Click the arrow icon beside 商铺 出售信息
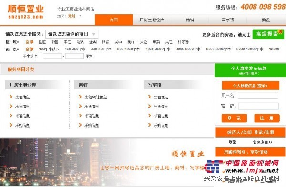This screenshot has width=286, height=187. point(80,106)
